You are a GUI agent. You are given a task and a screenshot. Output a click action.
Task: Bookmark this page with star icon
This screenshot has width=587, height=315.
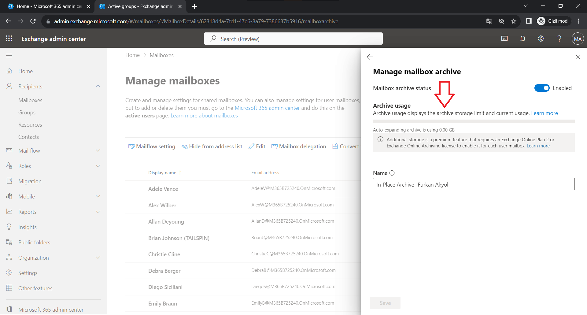point(514,21)
